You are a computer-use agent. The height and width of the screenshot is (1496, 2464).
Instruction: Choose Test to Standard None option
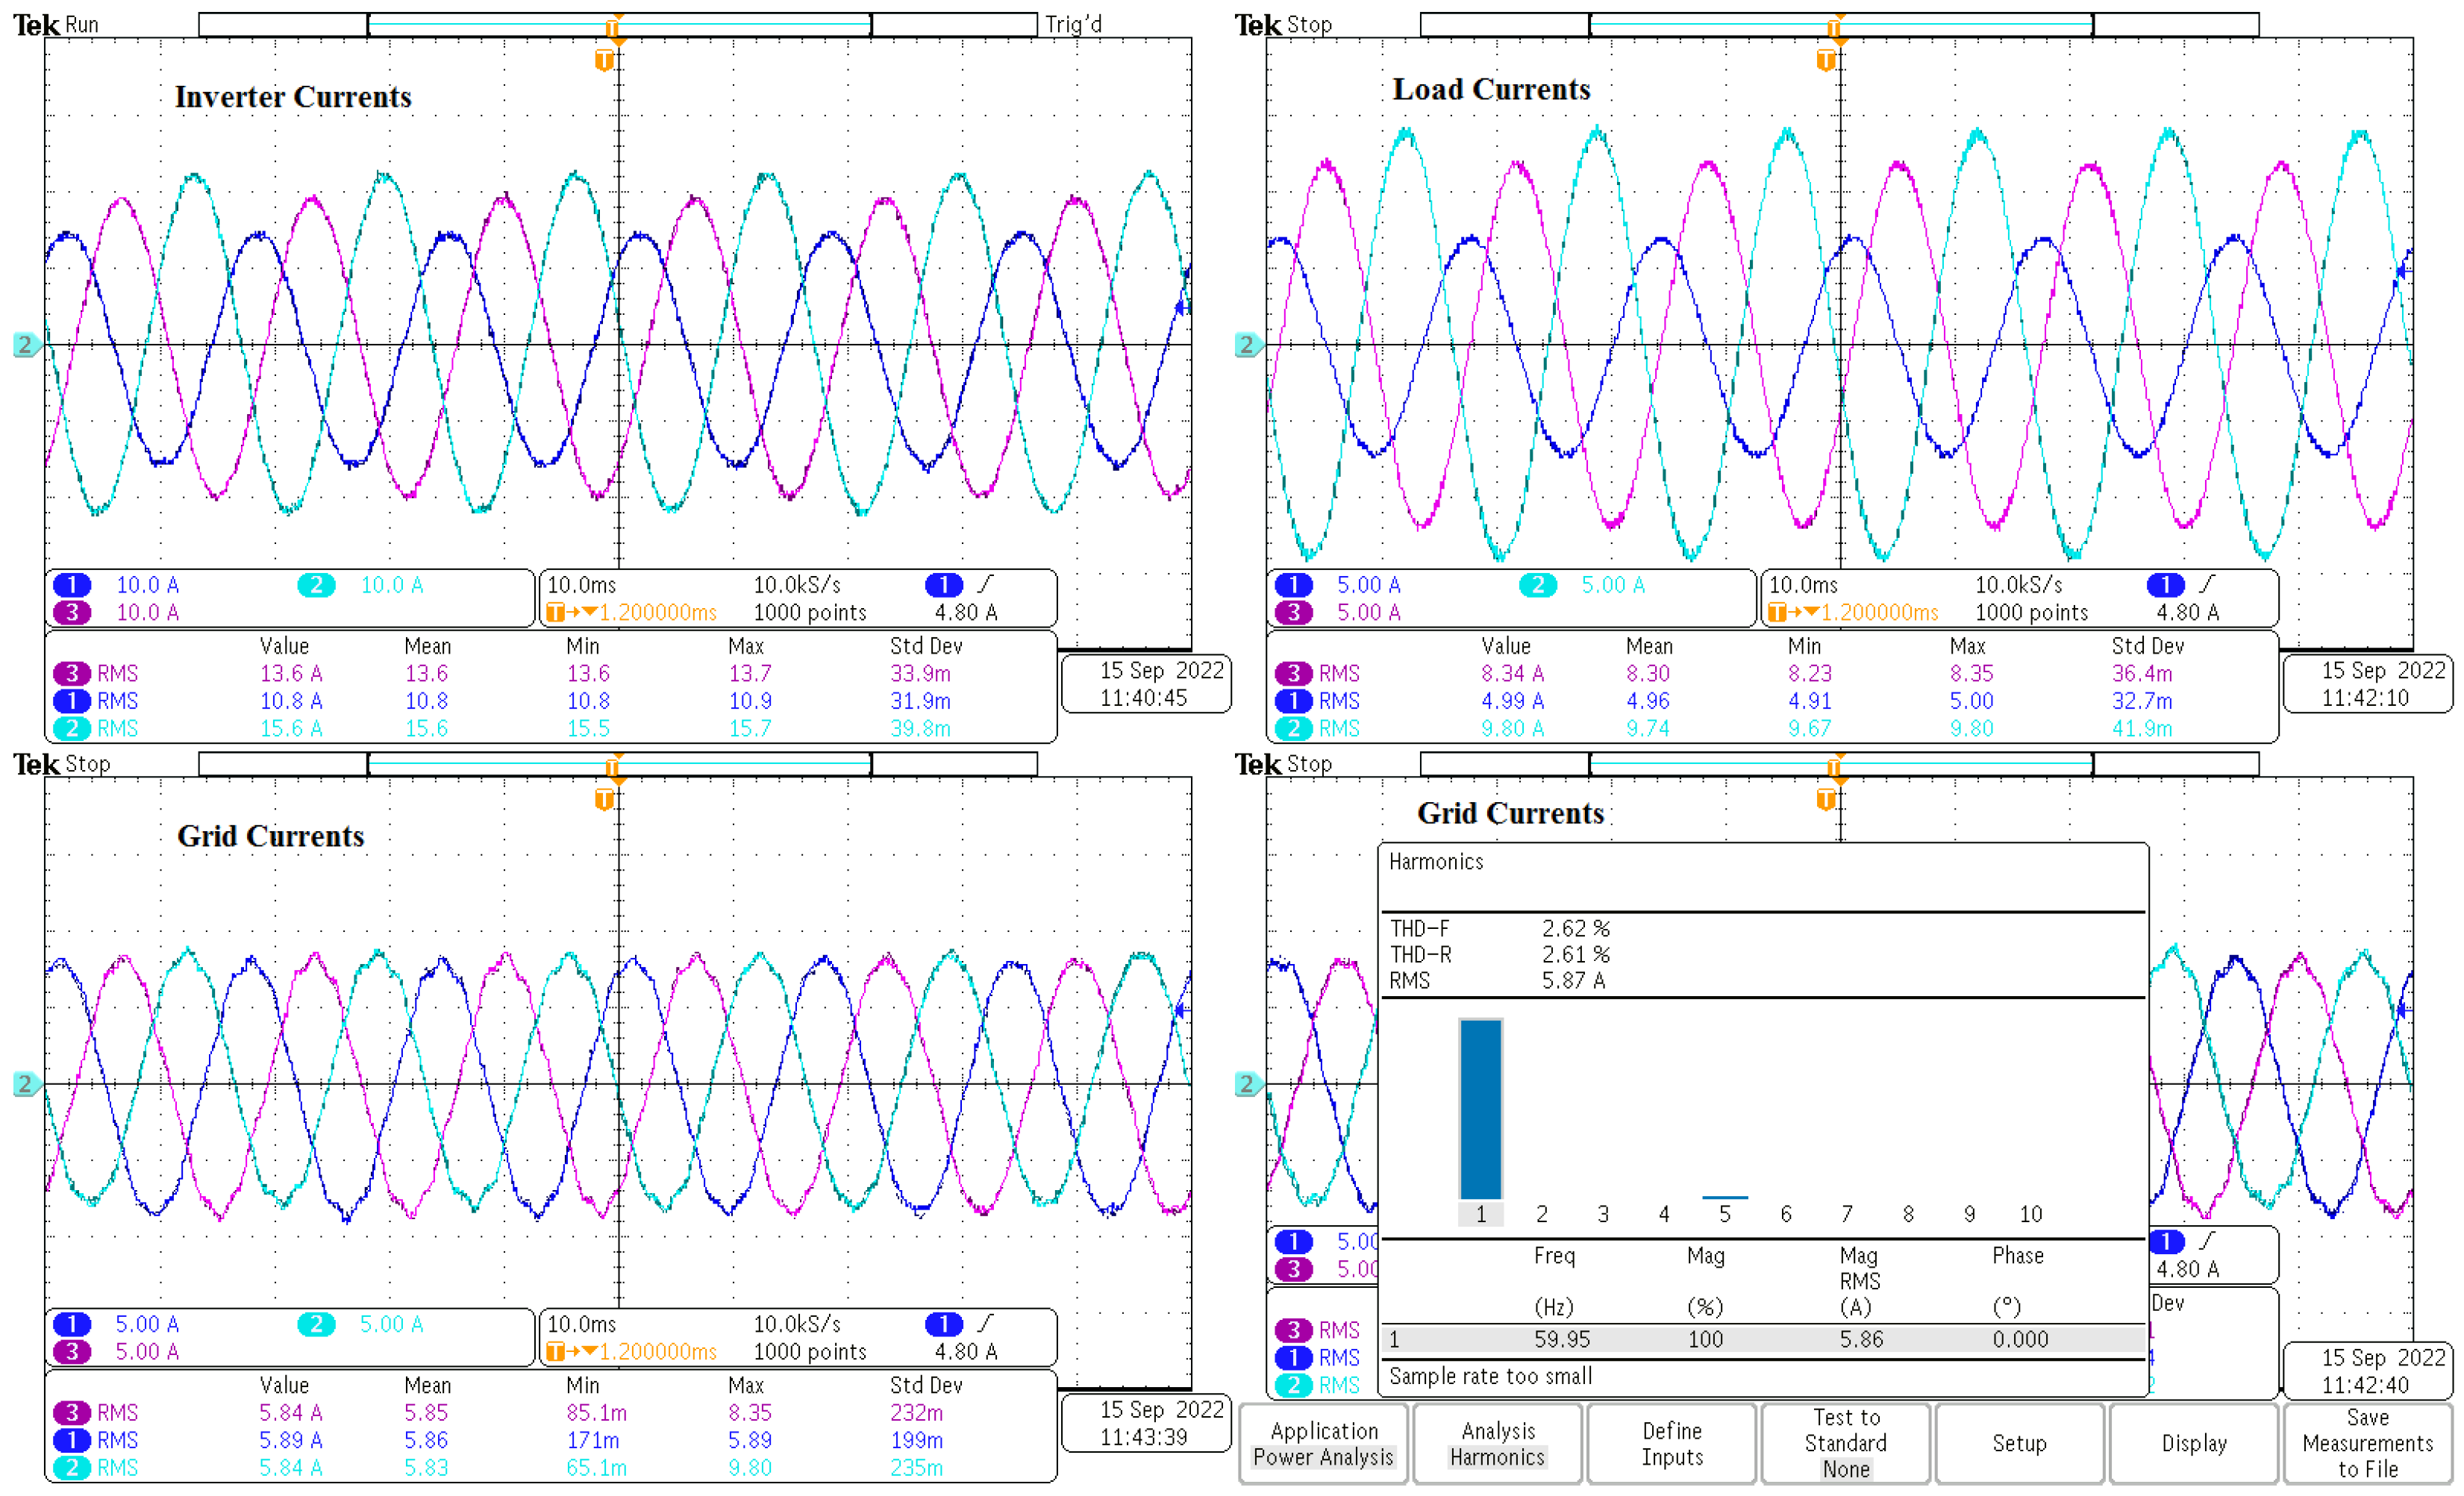pyautogui.click(x=1846, y=1443)
